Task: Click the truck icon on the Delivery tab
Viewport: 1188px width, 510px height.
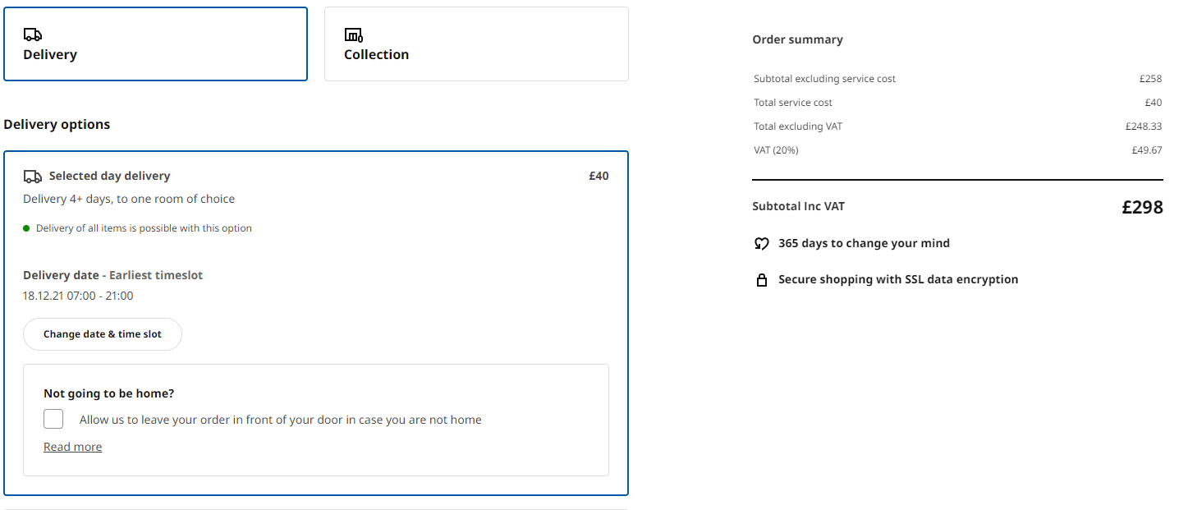Action: coord(33,34)
